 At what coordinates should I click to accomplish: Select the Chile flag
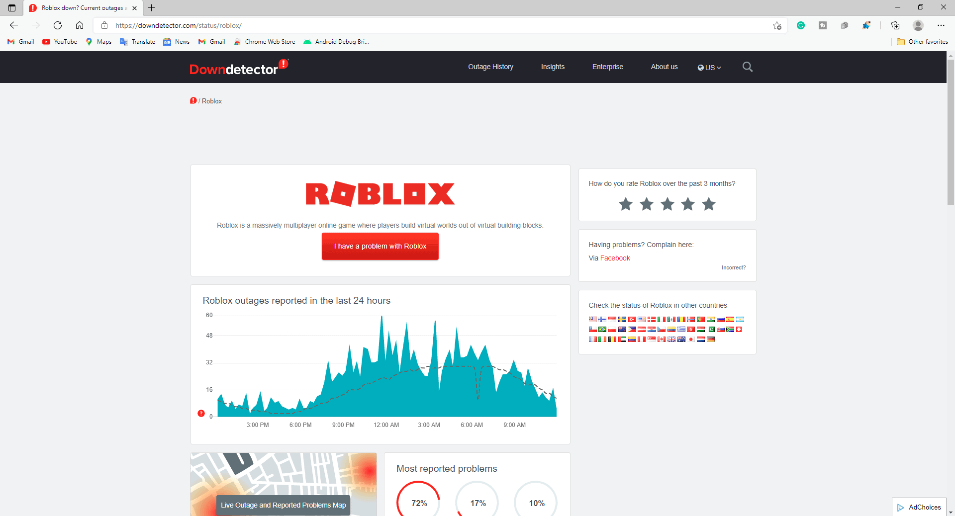[593, 329]
